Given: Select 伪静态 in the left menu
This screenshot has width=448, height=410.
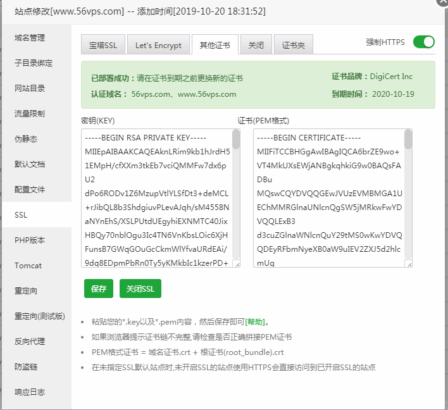Looking at the screenshot, I should click(26, 139).
